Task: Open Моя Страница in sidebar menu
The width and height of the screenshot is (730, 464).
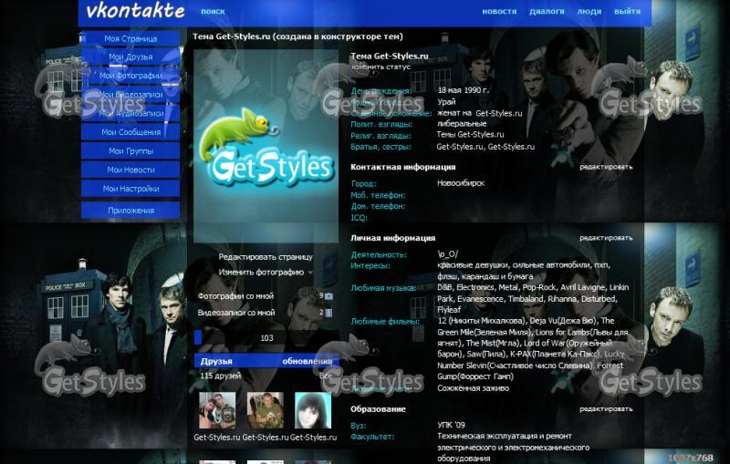Action: click(x=130, y=39)
